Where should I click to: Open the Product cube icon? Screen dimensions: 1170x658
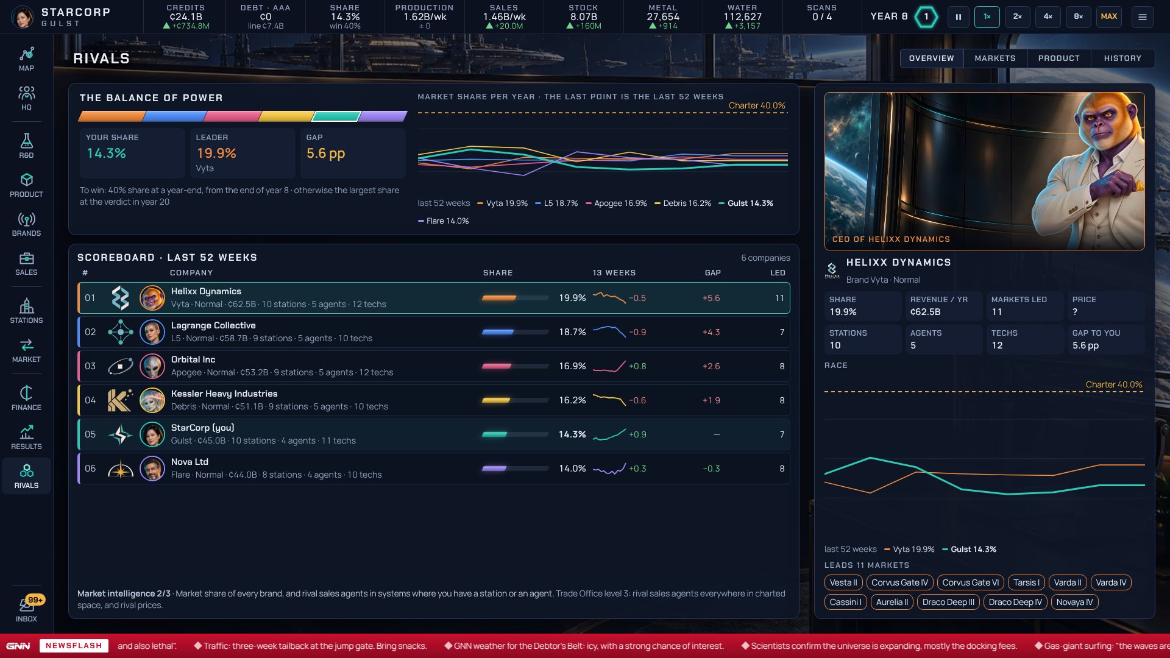pyautogui.click(x=26, y=185)
